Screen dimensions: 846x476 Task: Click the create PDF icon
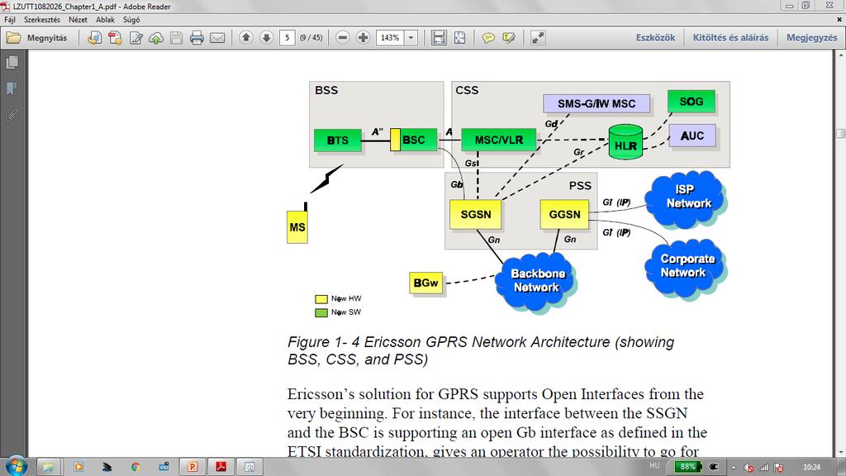tap(115, 38)
